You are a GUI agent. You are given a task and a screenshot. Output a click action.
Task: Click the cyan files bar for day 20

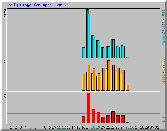(x=104, y=53)
